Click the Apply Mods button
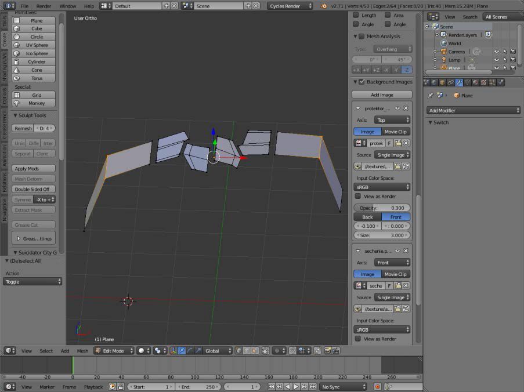Image resolution: width=524 pixels, height=392 pixels. click(34, 169)
